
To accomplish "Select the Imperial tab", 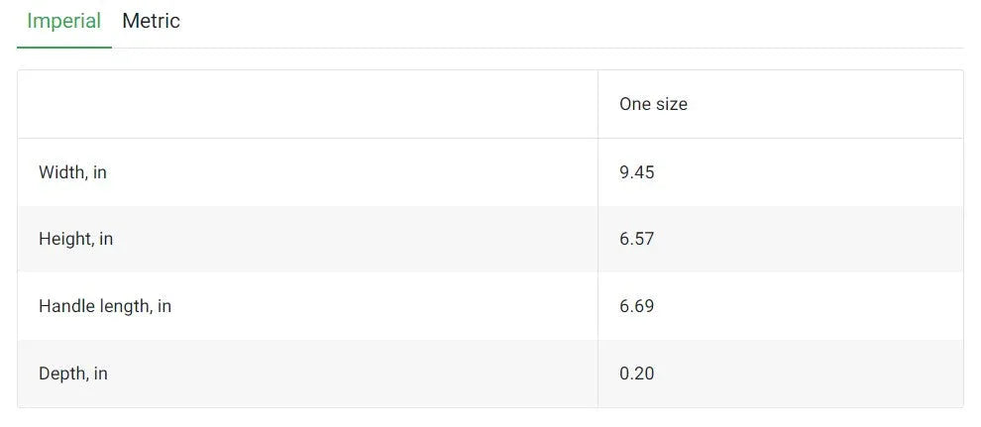I will [x=63, y=21].
